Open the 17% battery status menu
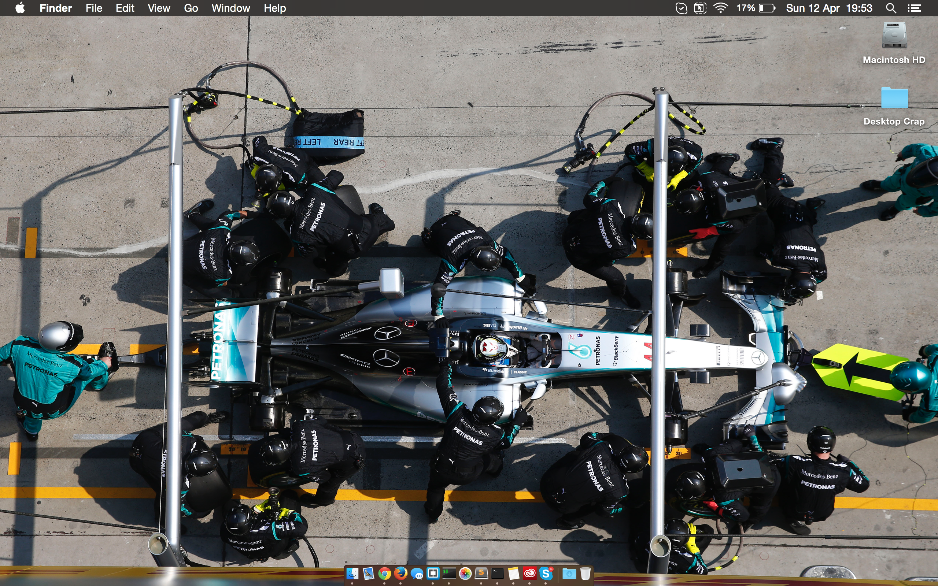 click(756, 8)
